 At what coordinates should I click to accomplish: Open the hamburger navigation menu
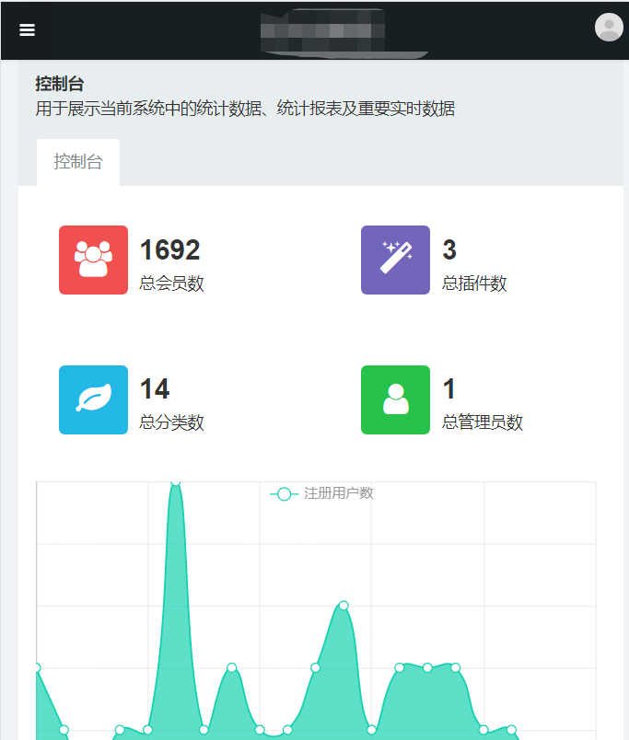(x=27, y=29)
